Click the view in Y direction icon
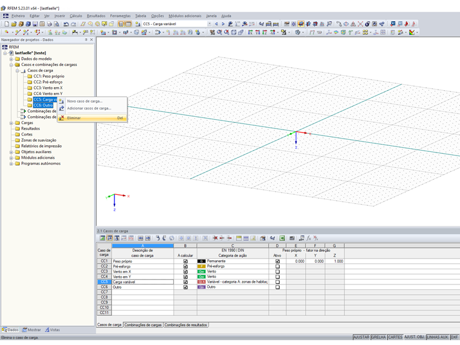This screenshot has width=460, height=345. [258, 32]
